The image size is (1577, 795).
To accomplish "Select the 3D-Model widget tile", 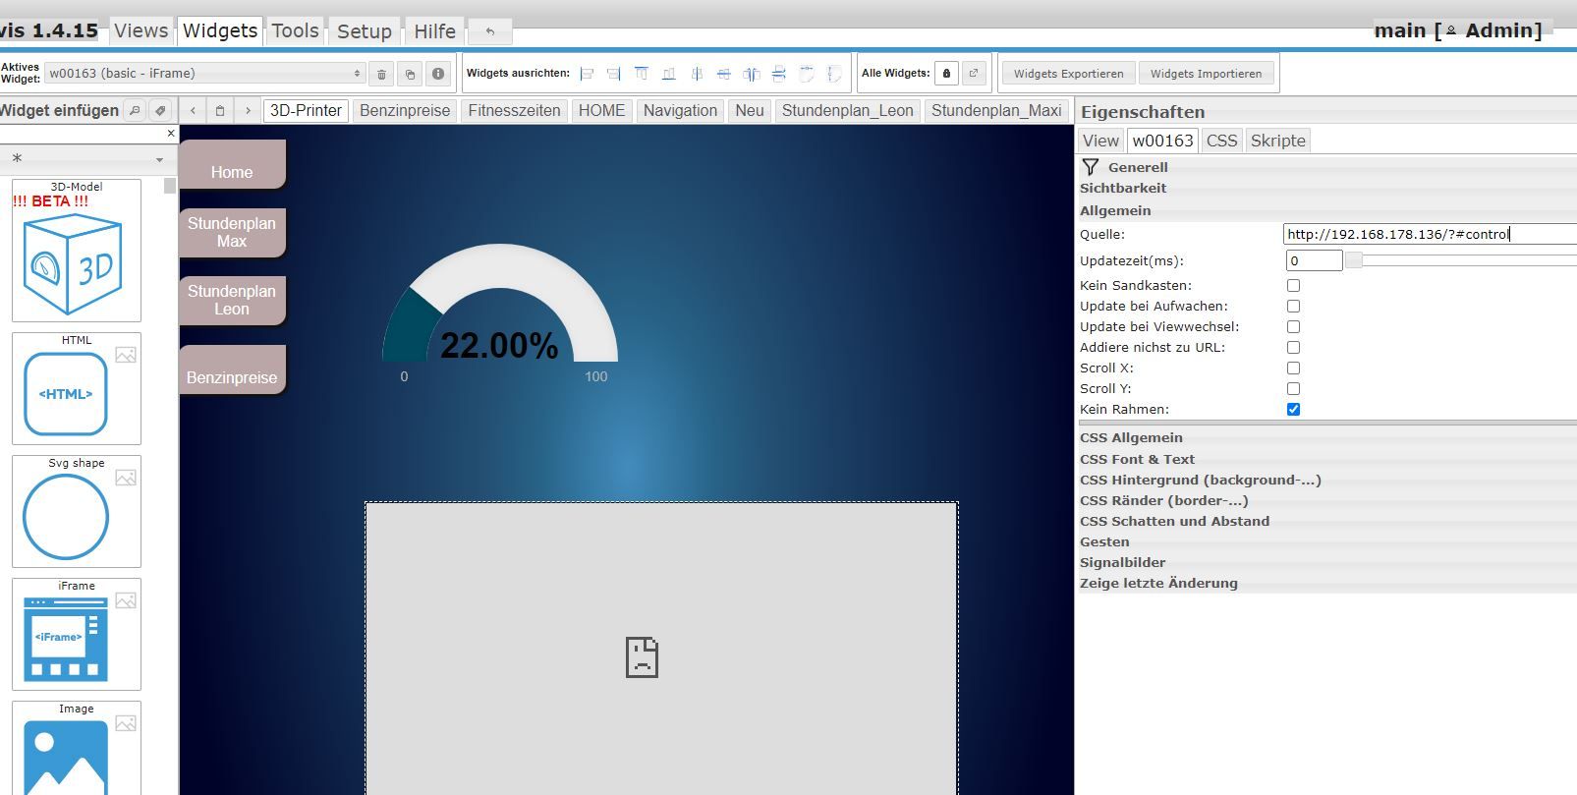I will [x=77, y=251].
